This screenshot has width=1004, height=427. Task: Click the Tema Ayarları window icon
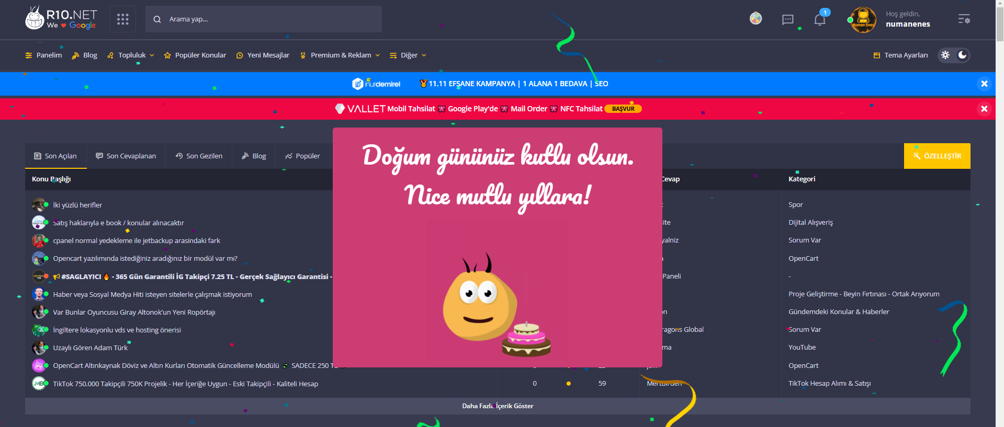click(x=877, y=55)
